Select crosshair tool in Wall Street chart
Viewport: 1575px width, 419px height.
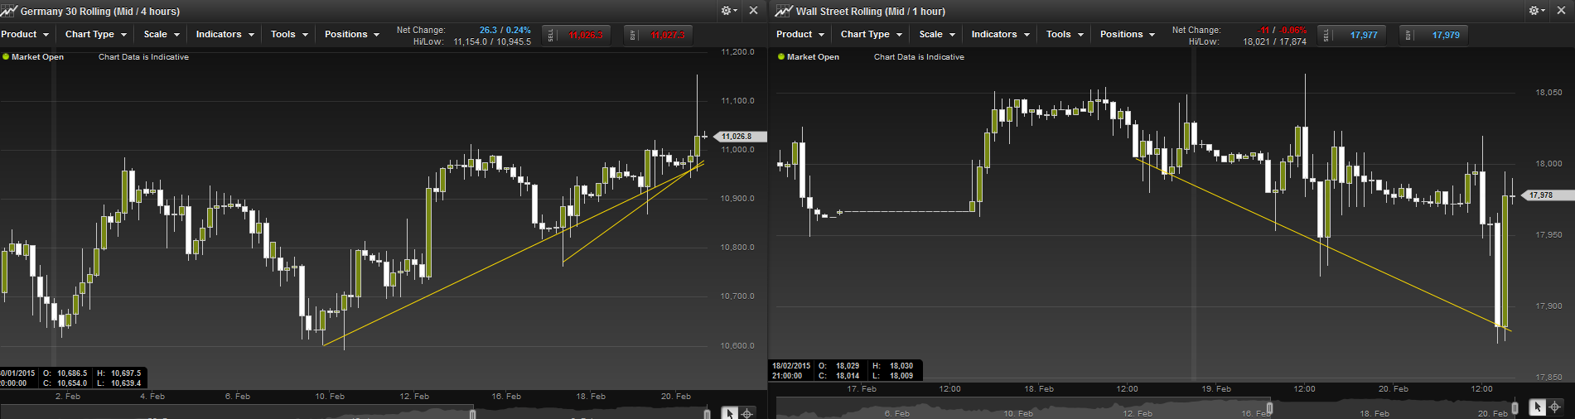(1555, 407)
